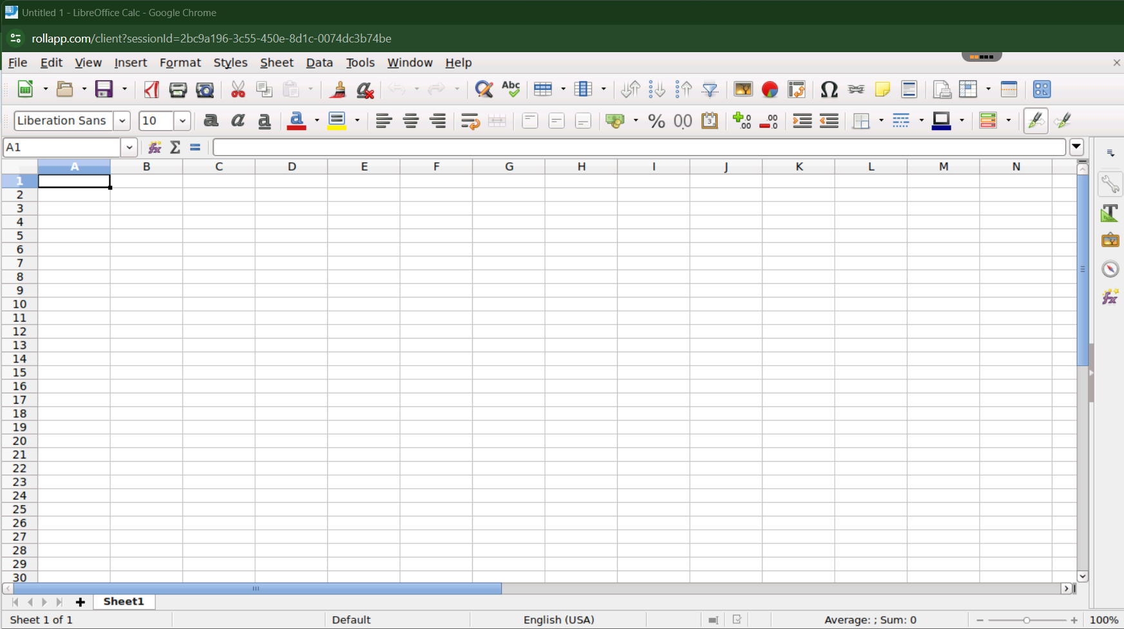Toggle bold formatting
Image resolution: width=1124 pixels, height=629 pixels.
pyautogui.click(x=211, y=121)
